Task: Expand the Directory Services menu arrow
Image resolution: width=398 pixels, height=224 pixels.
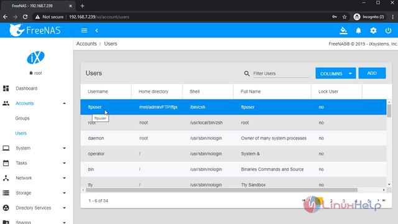Action: coord(64,208)
